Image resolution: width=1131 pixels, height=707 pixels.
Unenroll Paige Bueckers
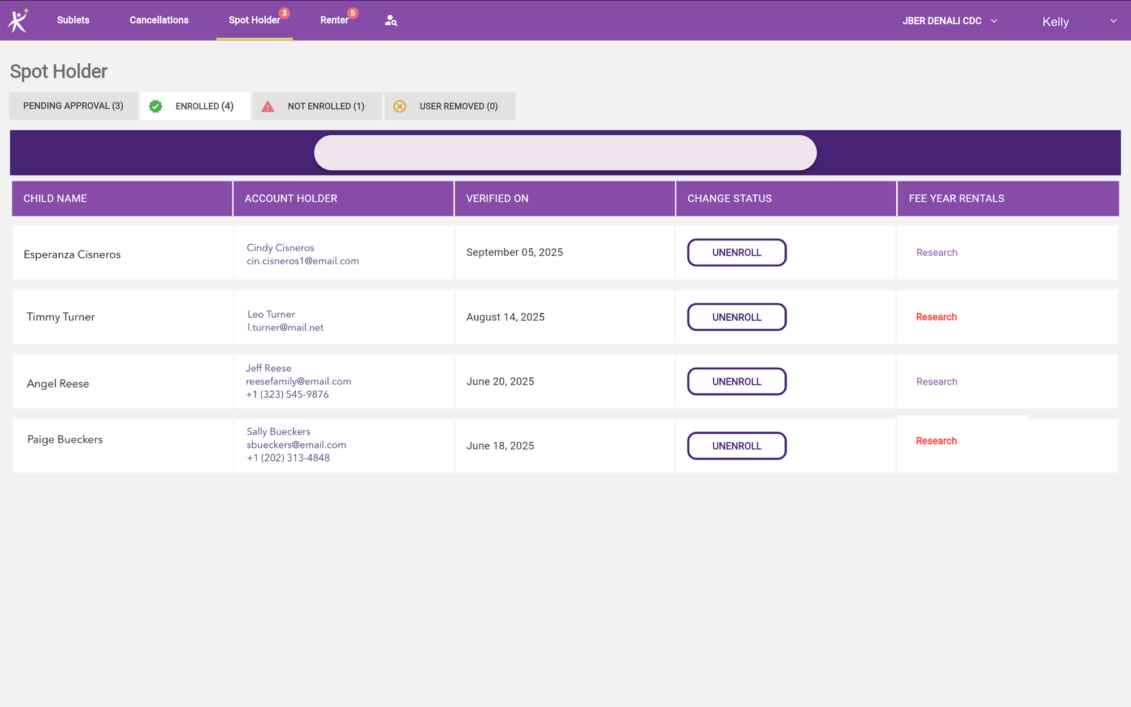coord(736,446)
